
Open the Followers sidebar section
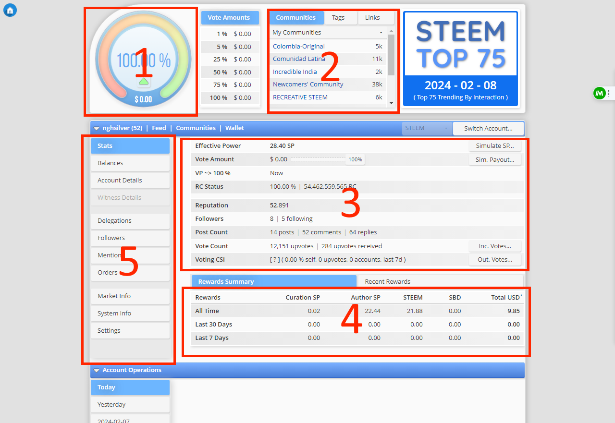pyautogui.click(x=130, y=238)
